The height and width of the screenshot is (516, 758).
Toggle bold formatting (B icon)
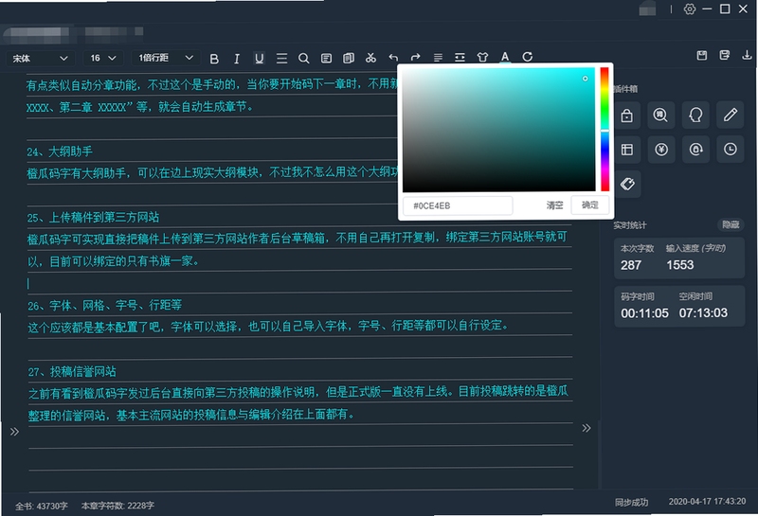click(x=214, y=59)
